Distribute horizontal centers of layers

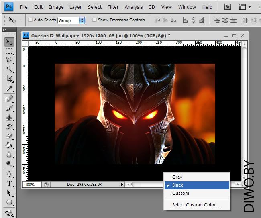[253, 20]
